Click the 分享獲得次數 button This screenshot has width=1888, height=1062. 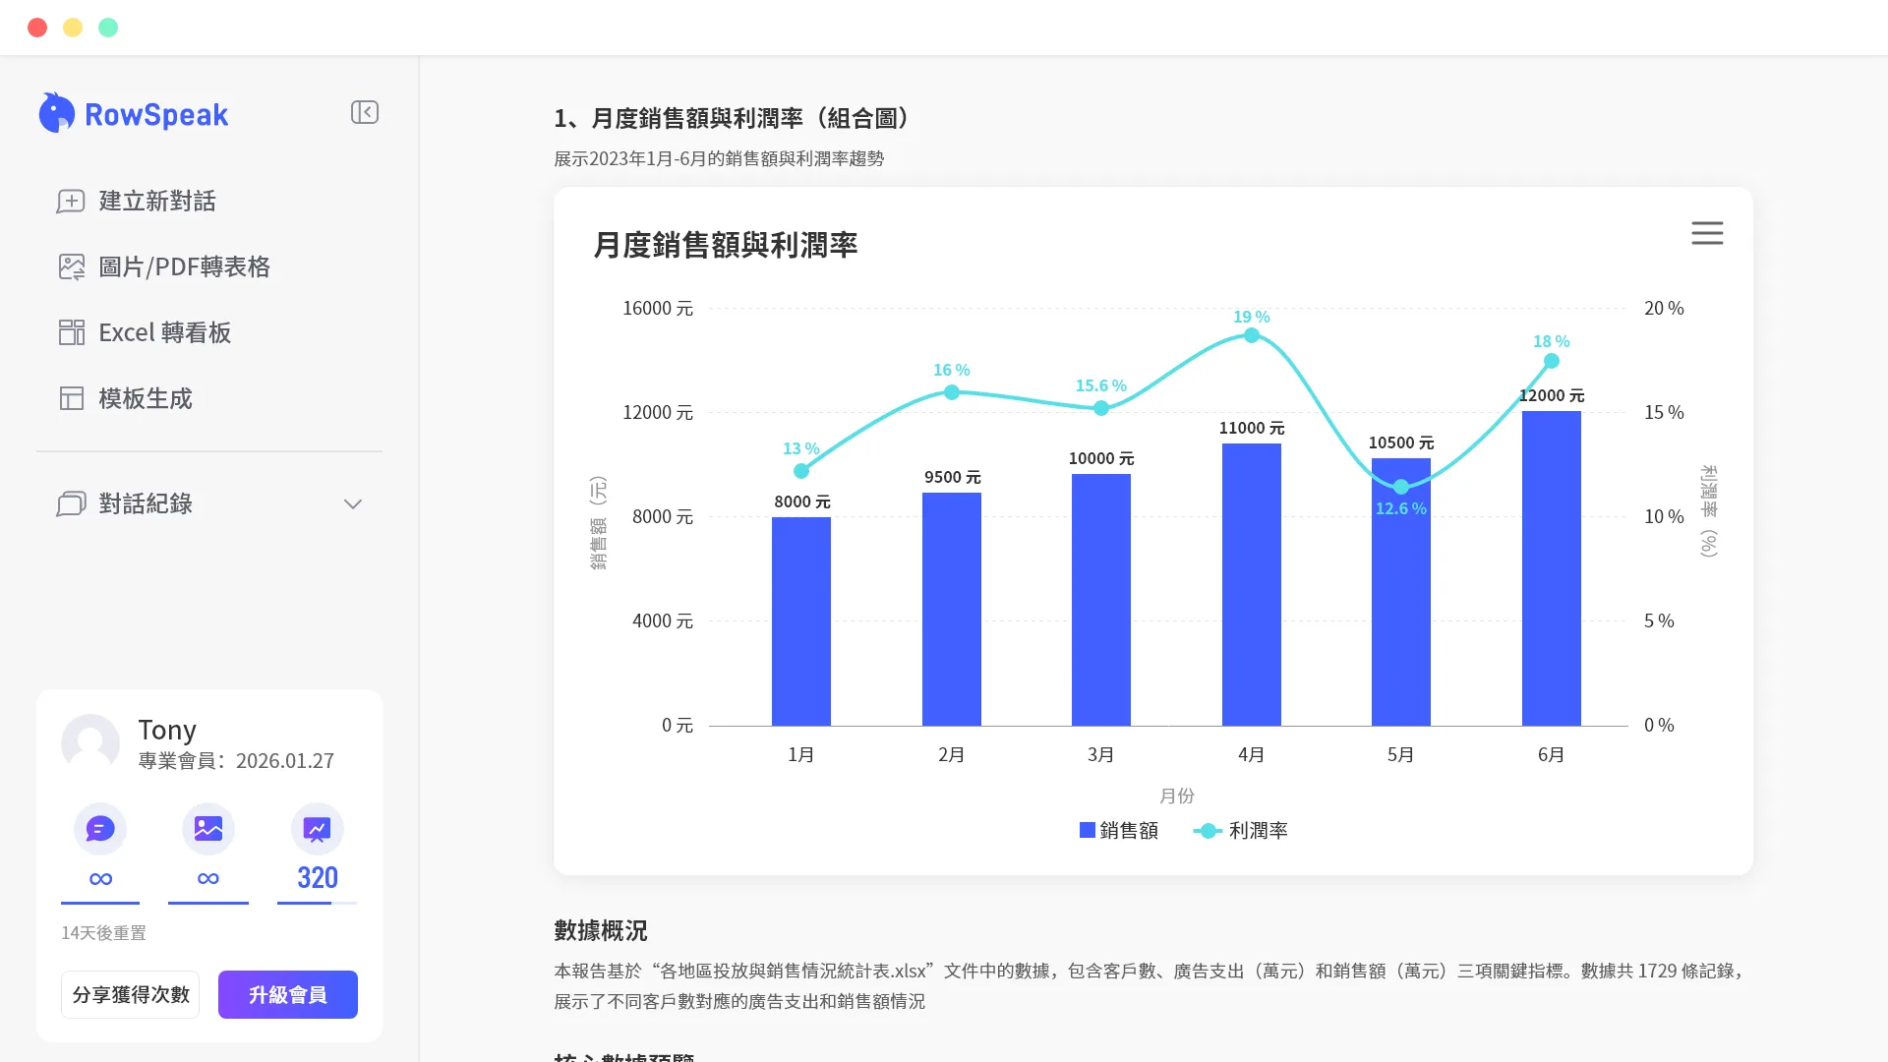(x=131, y=994)
